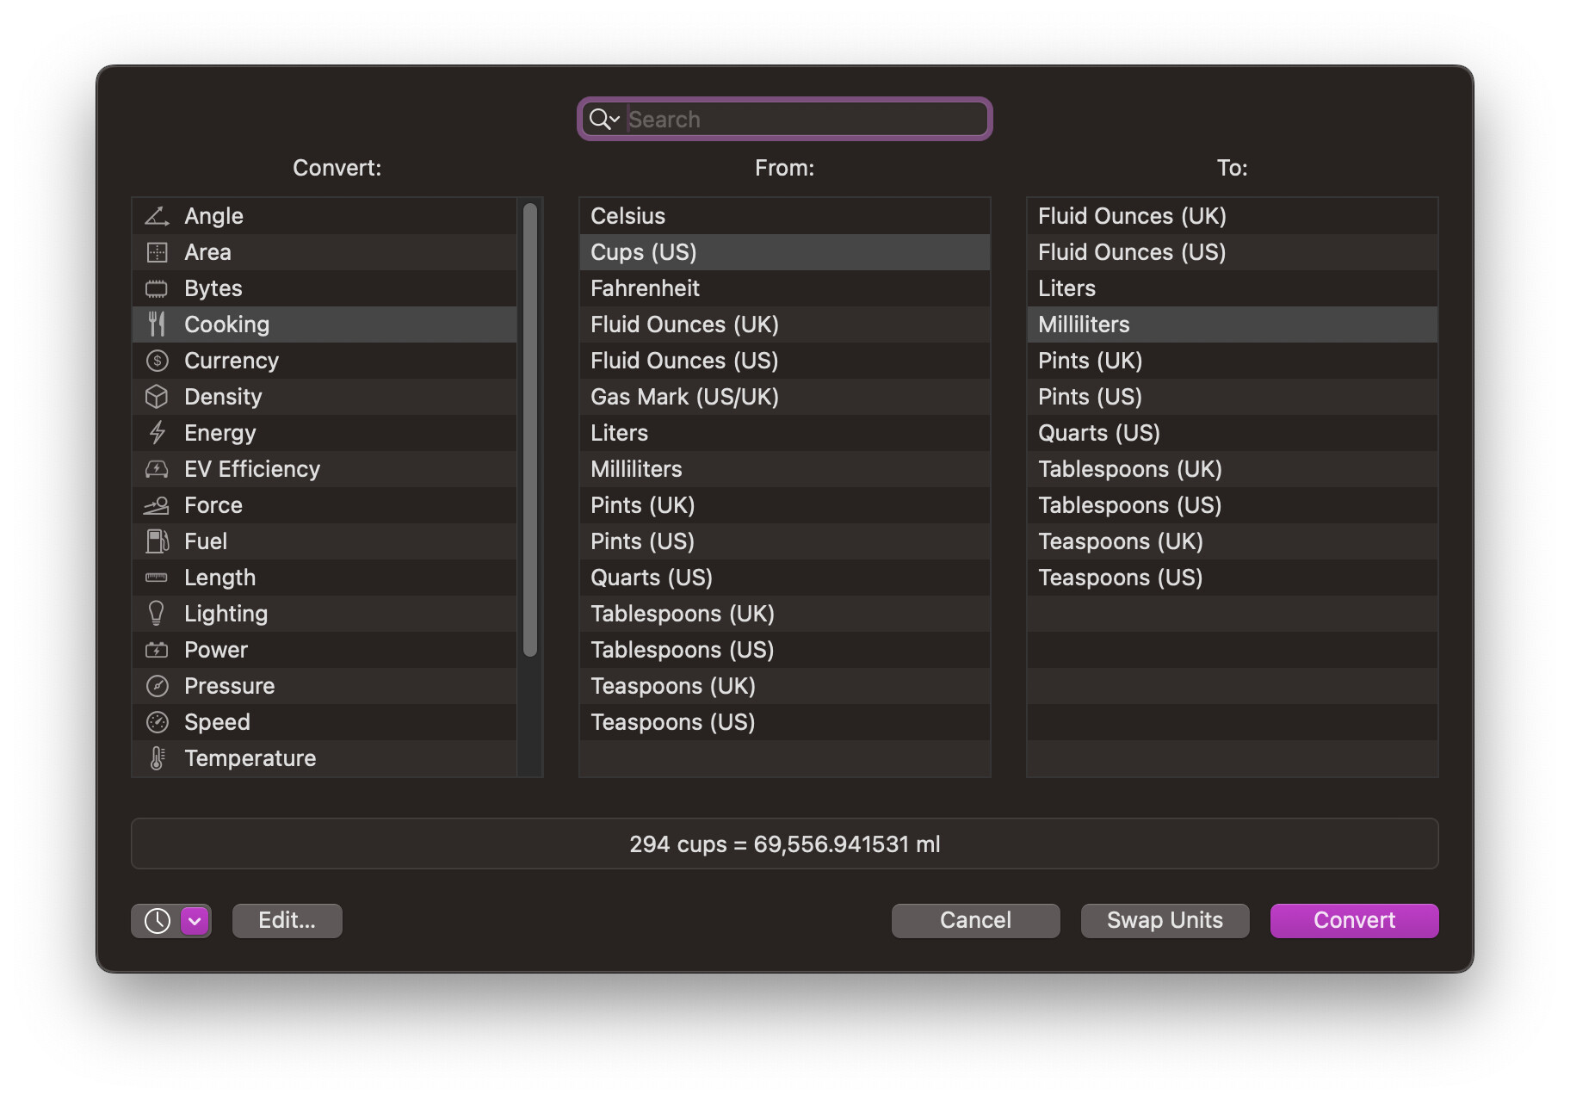Image resolution: width=1570 pixels, height=1100 pixels.
Task: Select the Bytes category label
Action: tap(213, 288)
